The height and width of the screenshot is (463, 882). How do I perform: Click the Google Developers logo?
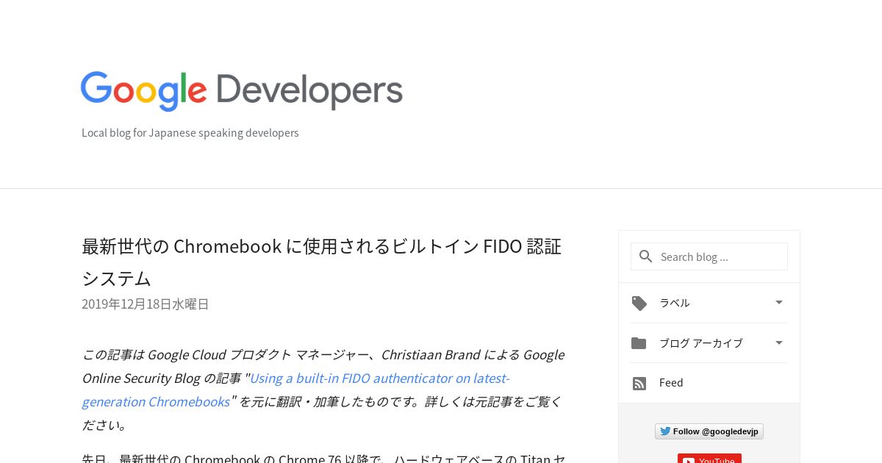242,91
